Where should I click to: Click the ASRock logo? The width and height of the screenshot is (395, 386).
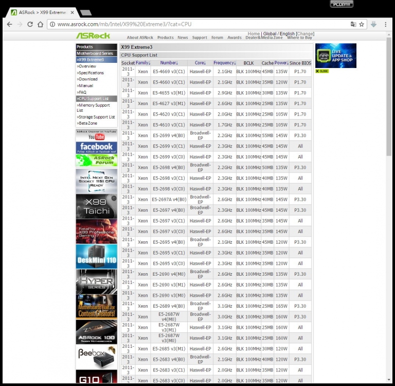pyautogui.click(x=93, y=36)
